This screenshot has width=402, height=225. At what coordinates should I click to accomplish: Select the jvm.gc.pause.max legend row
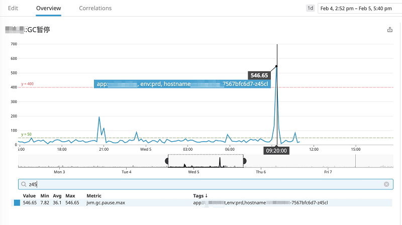coord(106,203)
